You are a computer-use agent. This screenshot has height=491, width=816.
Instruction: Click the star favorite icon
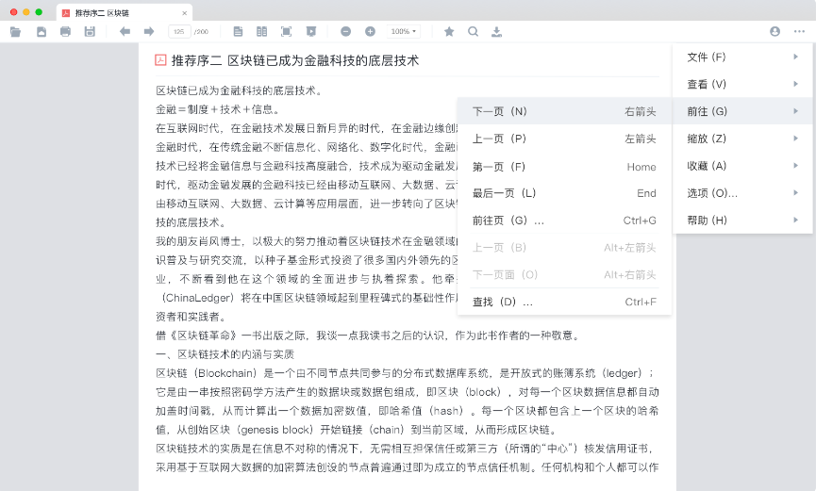coord(449,32)
